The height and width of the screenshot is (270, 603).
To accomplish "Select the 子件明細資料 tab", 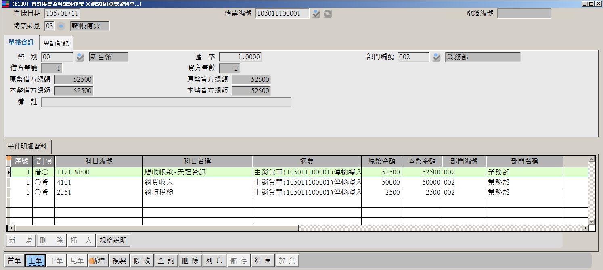I will [27, 146].
